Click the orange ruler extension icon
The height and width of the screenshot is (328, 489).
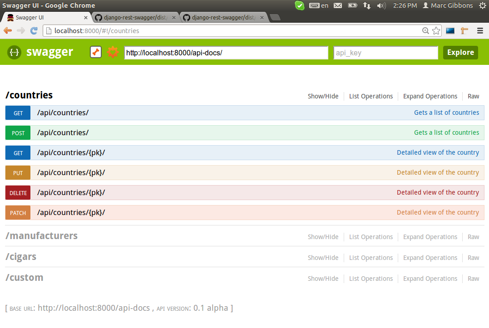(464, 30)
